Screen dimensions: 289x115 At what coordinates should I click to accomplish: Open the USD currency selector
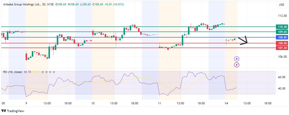coord(282,5)
